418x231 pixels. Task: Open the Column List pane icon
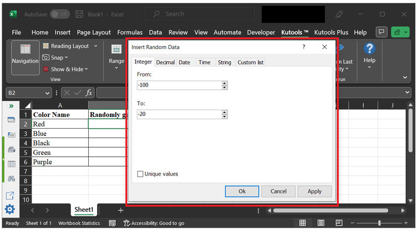(11, 164)
